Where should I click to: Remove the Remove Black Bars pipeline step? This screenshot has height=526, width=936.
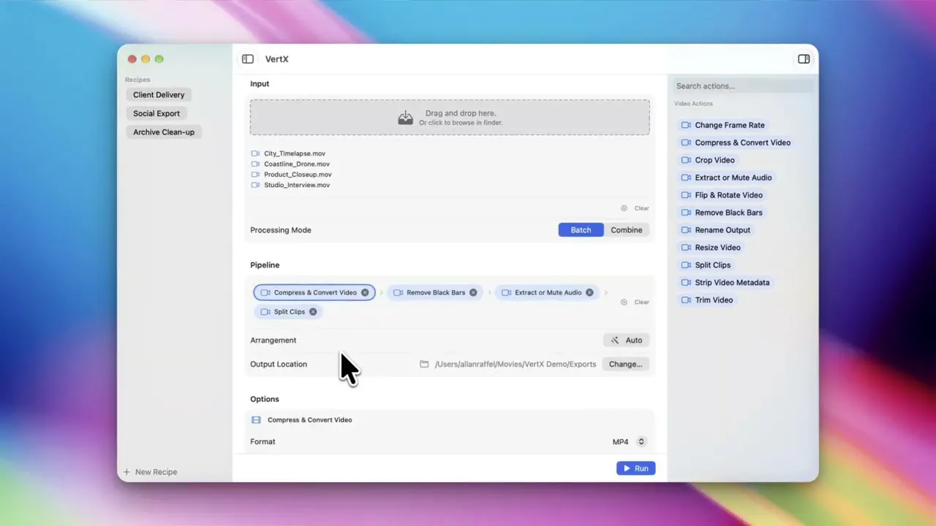473,293
